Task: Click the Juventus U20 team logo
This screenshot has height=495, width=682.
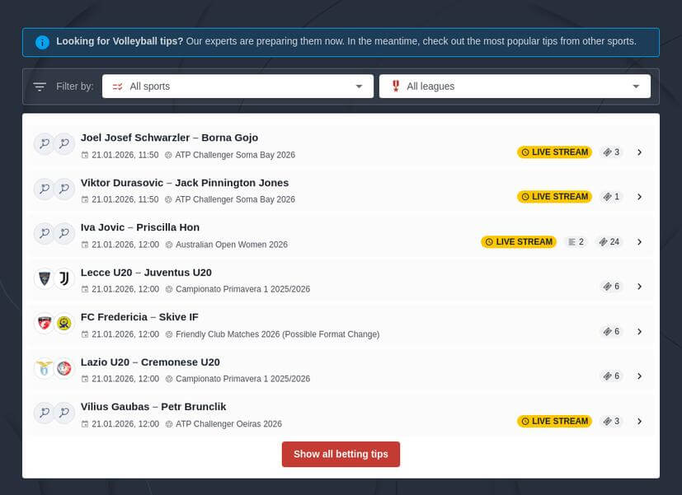Action: 64,278
